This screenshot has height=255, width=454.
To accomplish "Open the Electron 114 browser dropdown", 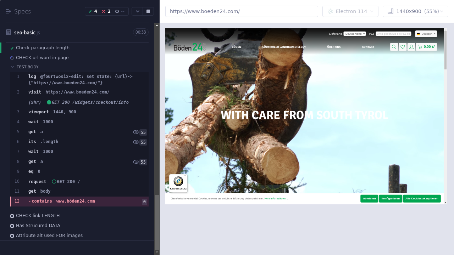I will click(350, 11).
